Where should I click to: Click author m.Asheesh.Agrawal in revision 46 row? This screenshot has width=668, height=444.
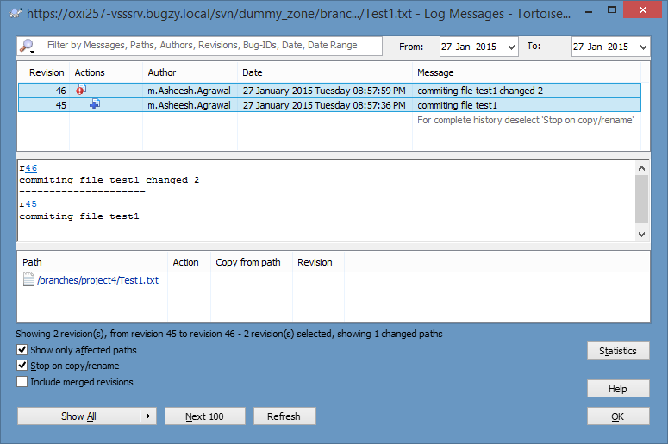coord(189,91)
